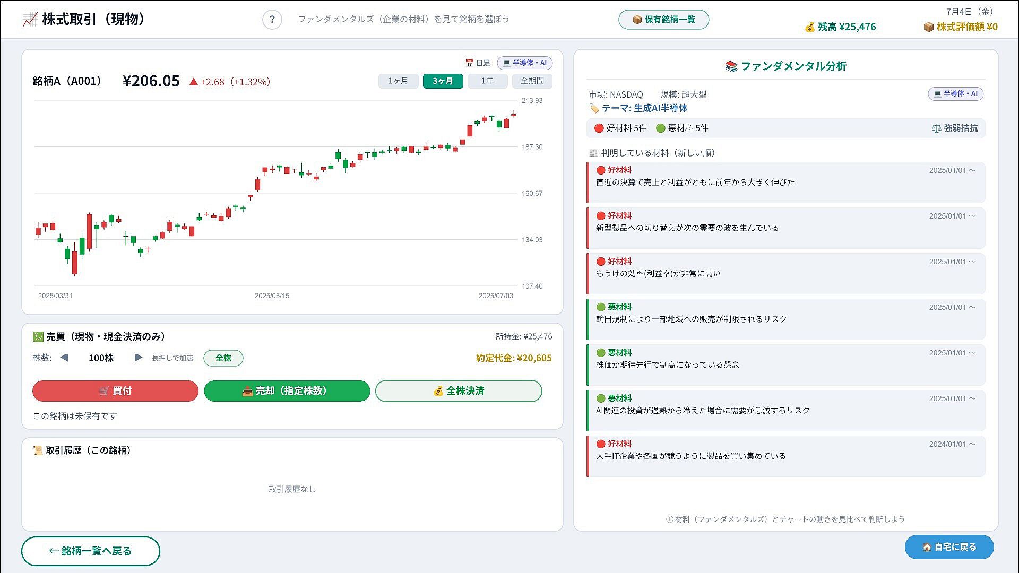Click 自宅に戻る home button

click(x=949, y=547)
